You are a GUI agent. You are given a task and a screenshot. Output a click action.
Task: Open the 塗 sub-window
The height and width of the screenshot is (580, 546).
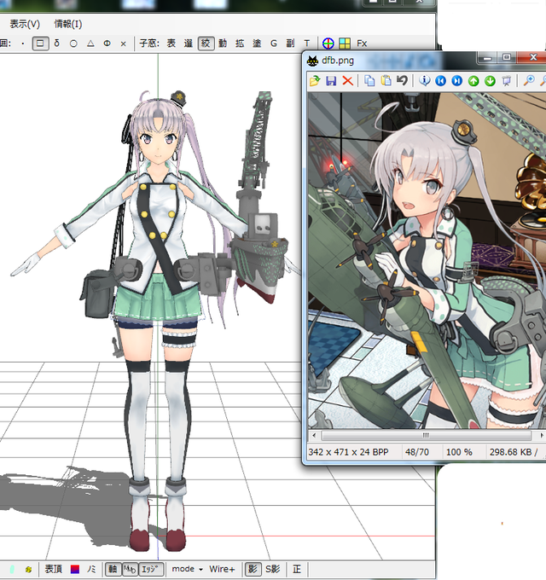(257, 43)
